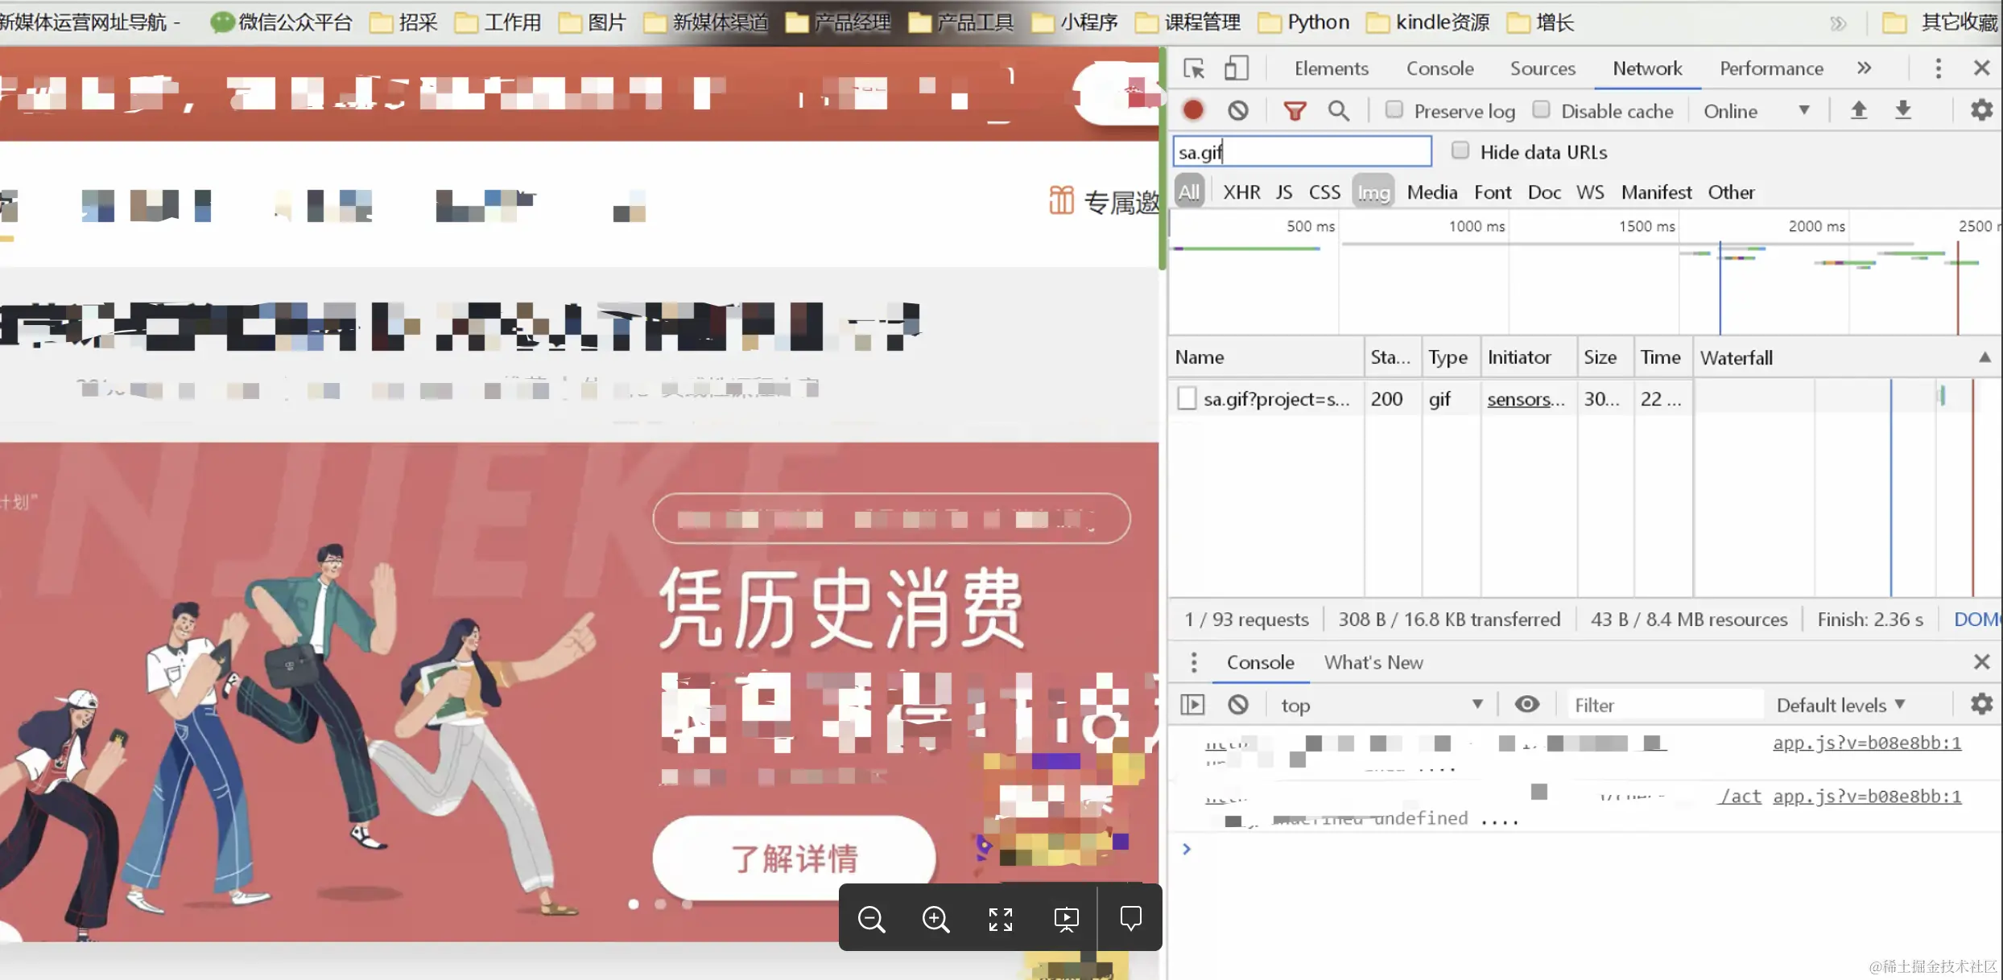Enable the Preserve log checkbox

[x=1394, y=109]
